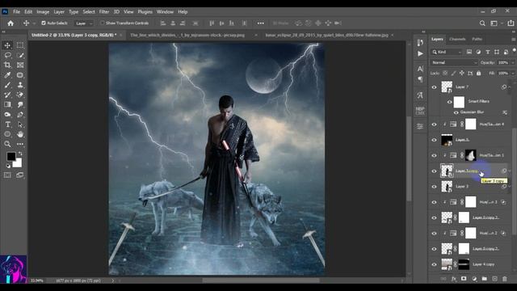Viewport: 517px width, 291px height.
Task: Select the Path Selection tool
Action: pyautogui.click(x=20, y=124)
